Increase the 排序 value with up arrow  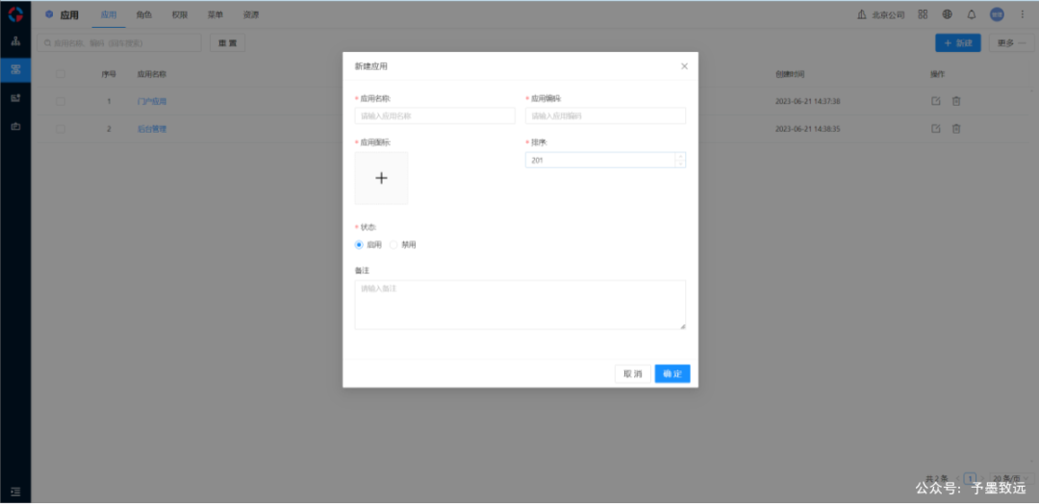(x=680, y=157)
